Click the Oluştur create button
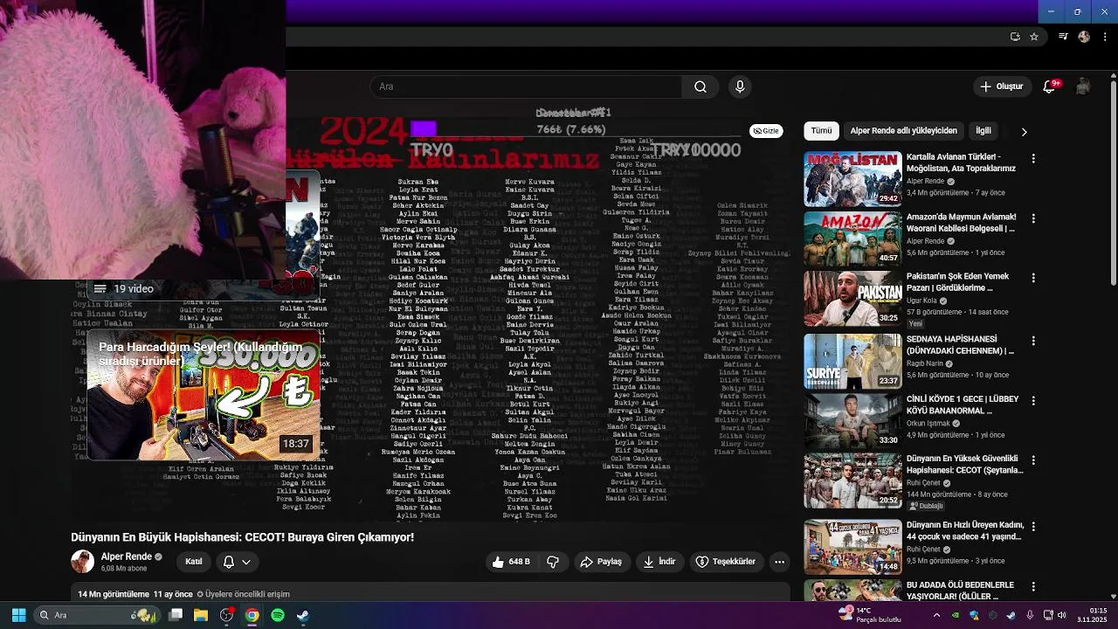Image resolution: width=1118 pixels, height=629 pixels. tap(1001, 86)
